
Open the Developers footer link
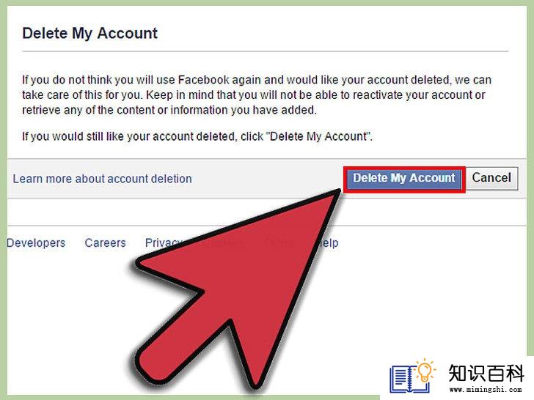(x=36, y=243)
